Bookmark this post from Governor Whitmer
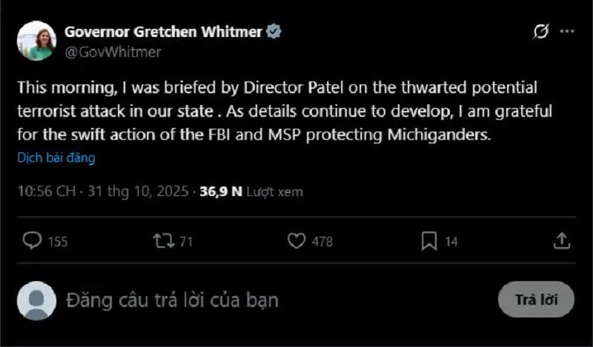593x347 pixels. click(x=429, y=240)
